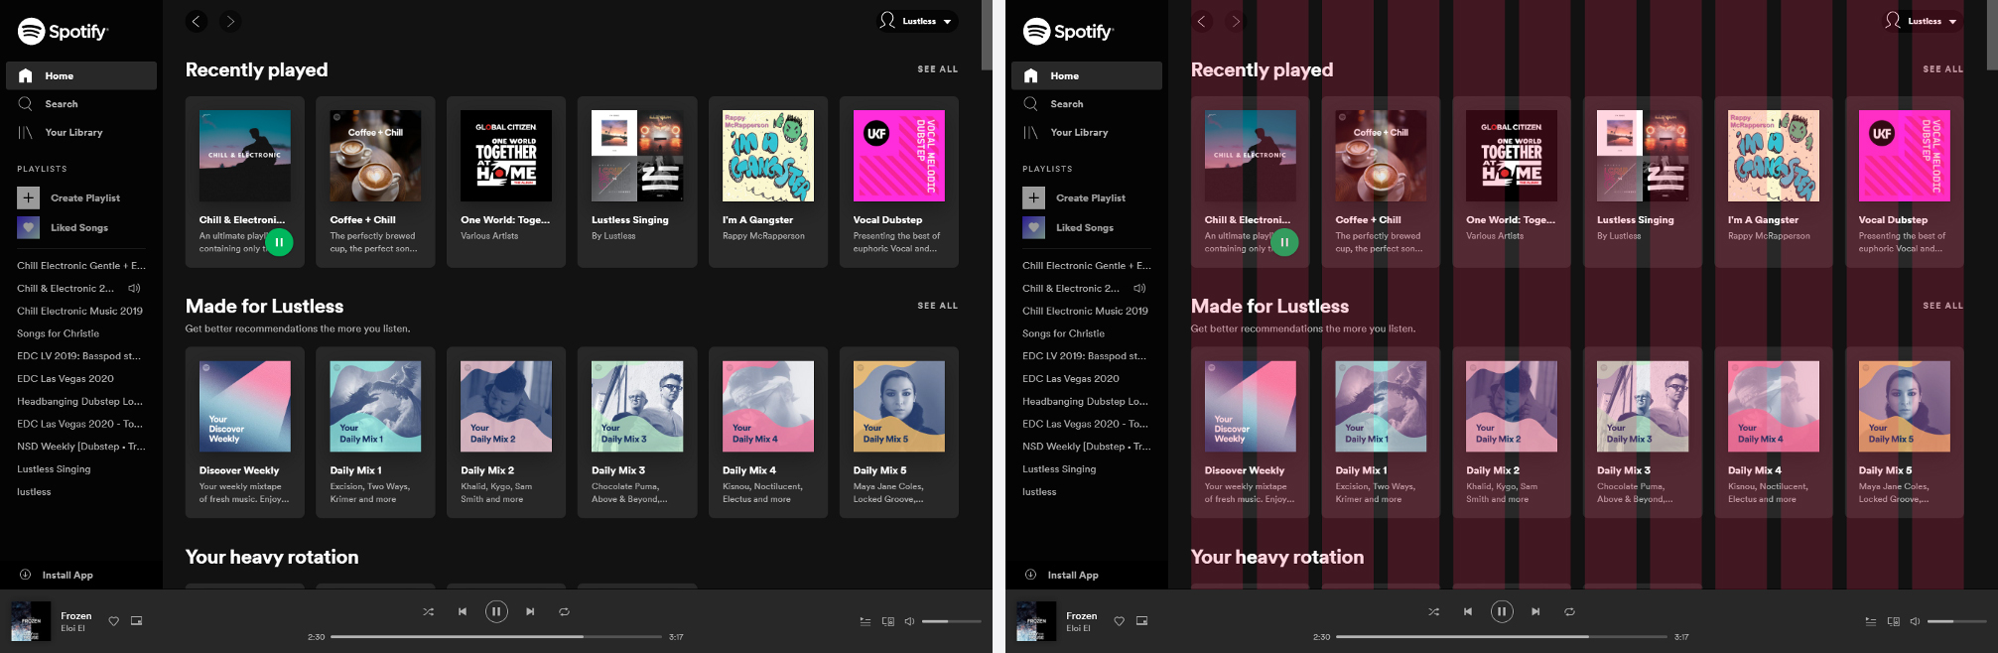The height and width of the screenshot is (653, 1998).
Task: Go forward using left Spotify window's forward arrow
Action: pyautogui.click(x=230, y=21)
